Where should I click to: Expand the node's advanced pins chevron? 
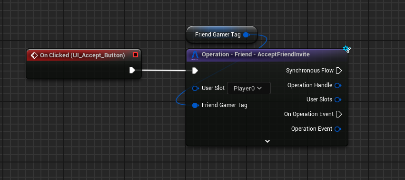tap(267, 141)
